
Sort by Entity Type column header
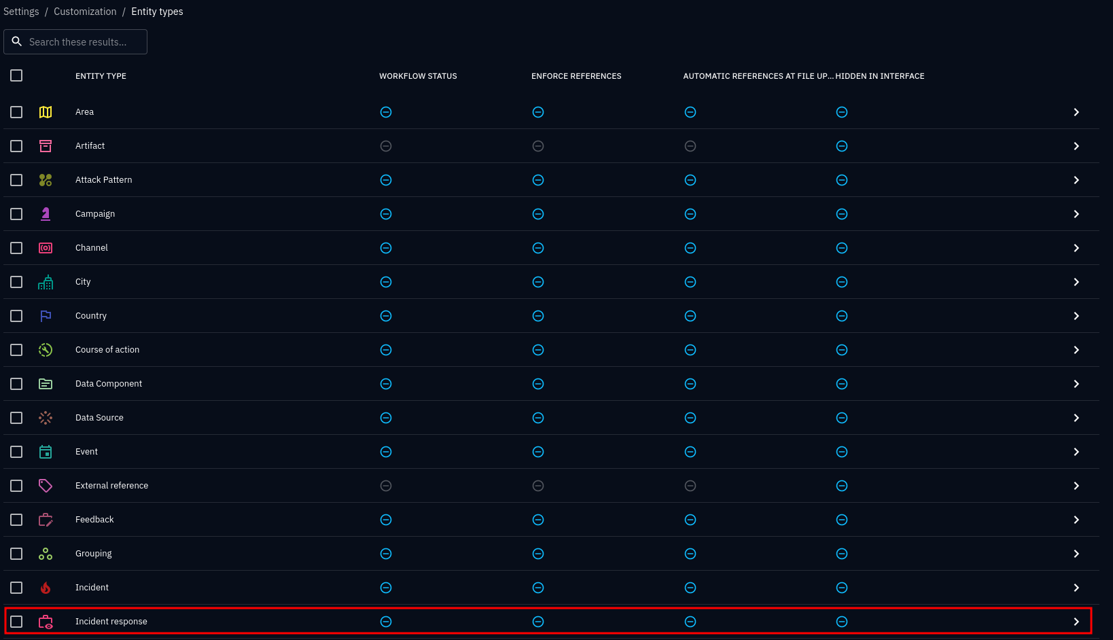click(101, 76)
